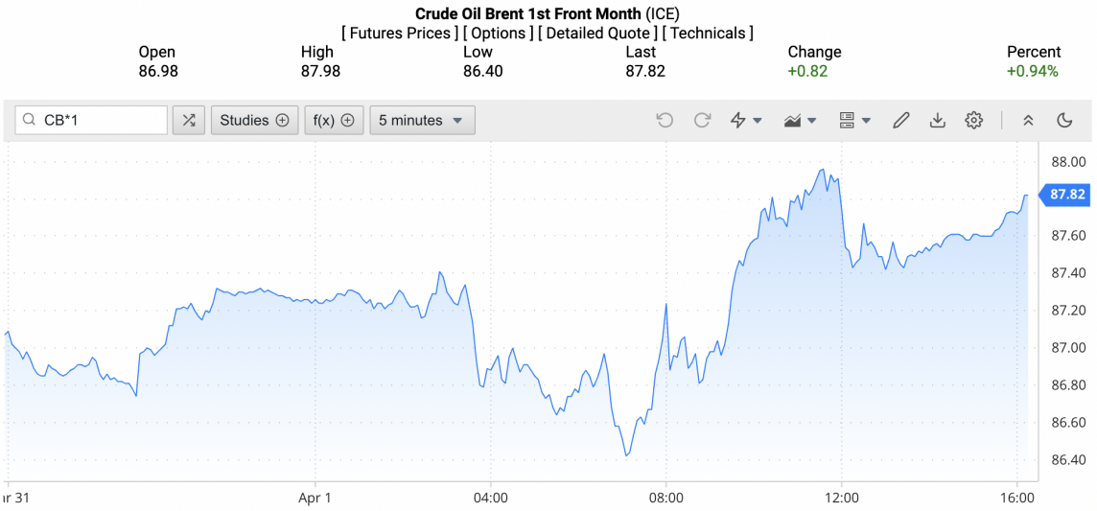Click the compare symbols shuffle icon
1097x511 pixels.
[189, 120]
